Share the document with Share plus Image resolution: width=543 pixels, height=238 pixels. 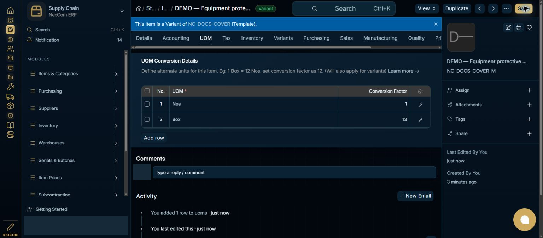pyautogui.click(x=529, y=134)
